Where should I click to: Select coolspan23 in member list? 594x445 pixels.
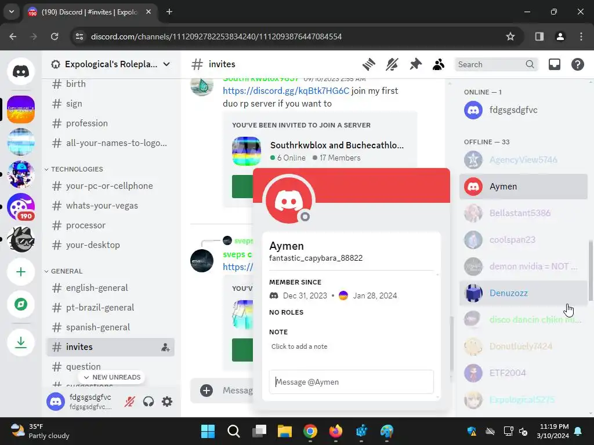coord(523,239)
